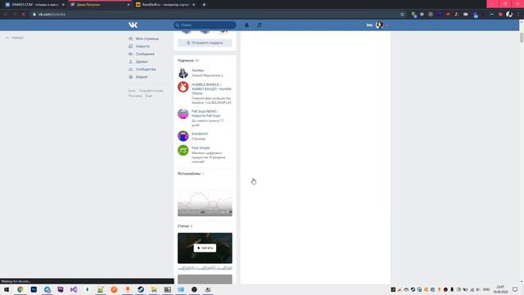Open the 'HUMBLE BUNDLE' community link
This screenshot has height=295, width=524.
coord(211,89)
